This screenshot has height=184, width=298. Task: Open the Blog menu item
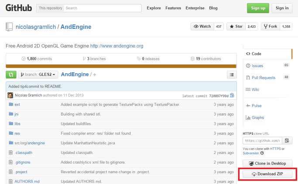(213, 8)
